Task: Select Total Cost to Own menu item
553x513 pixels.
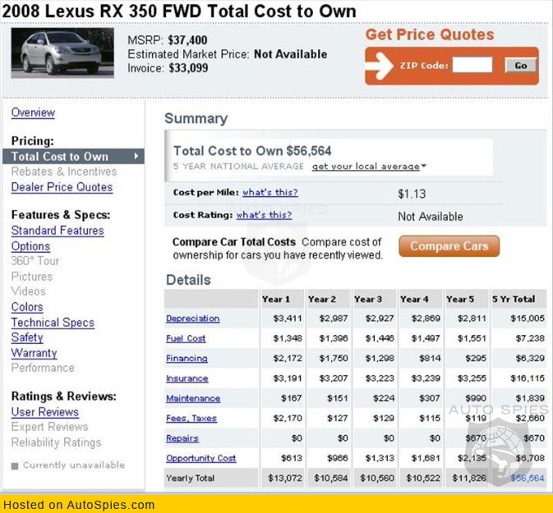Action: (73, 156)
